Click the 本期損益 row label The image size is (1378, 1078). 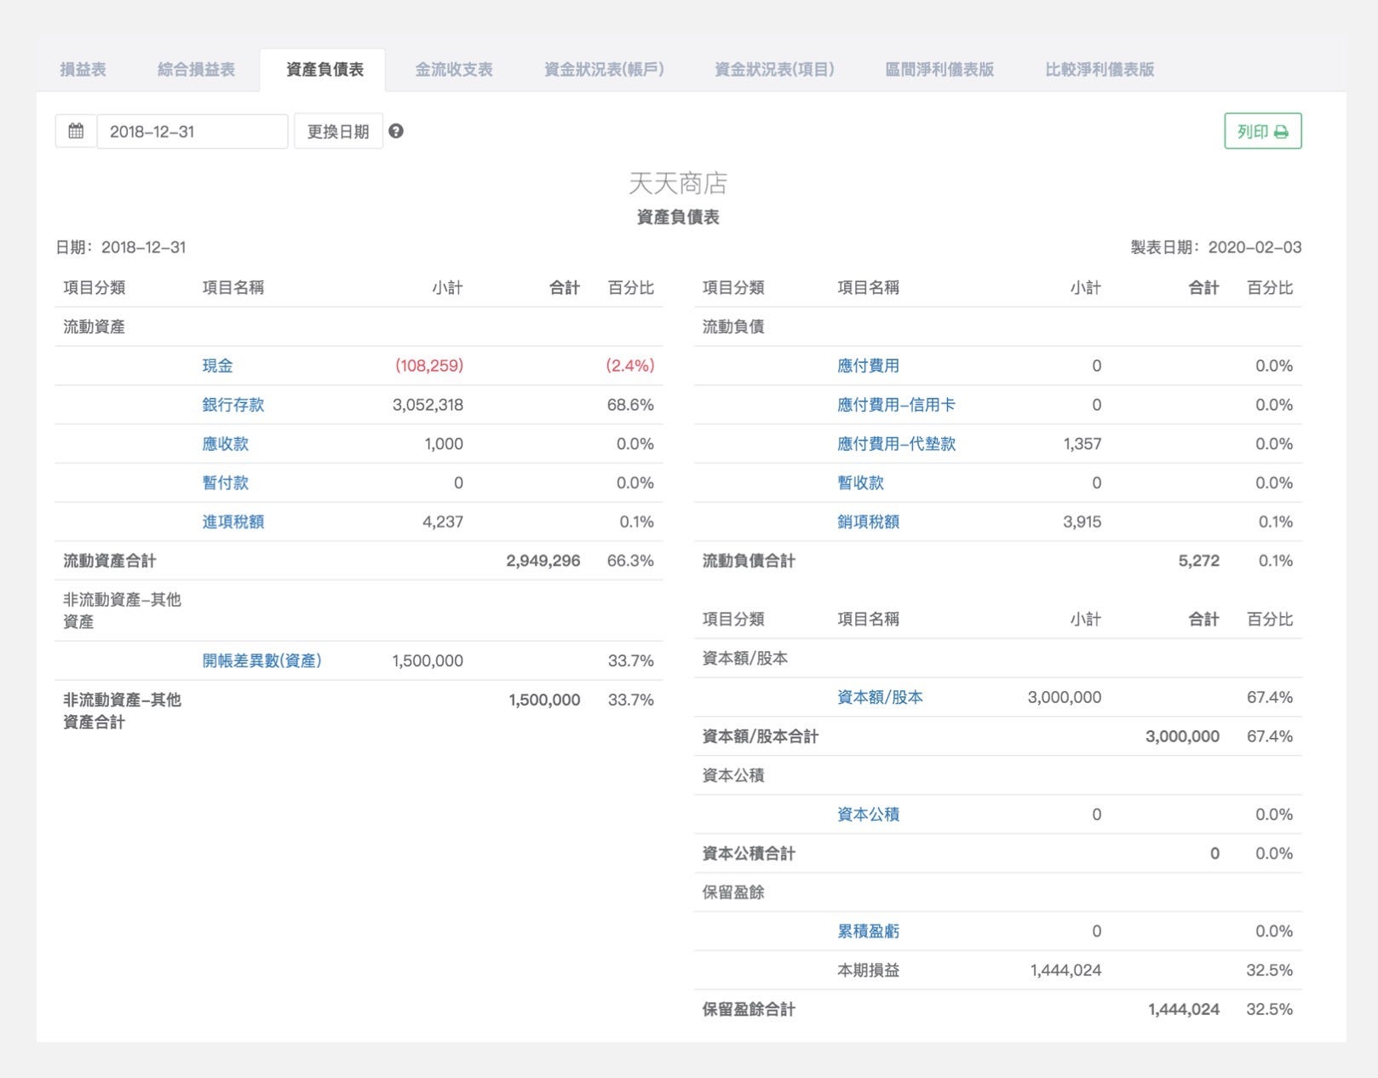pos(868,971)
